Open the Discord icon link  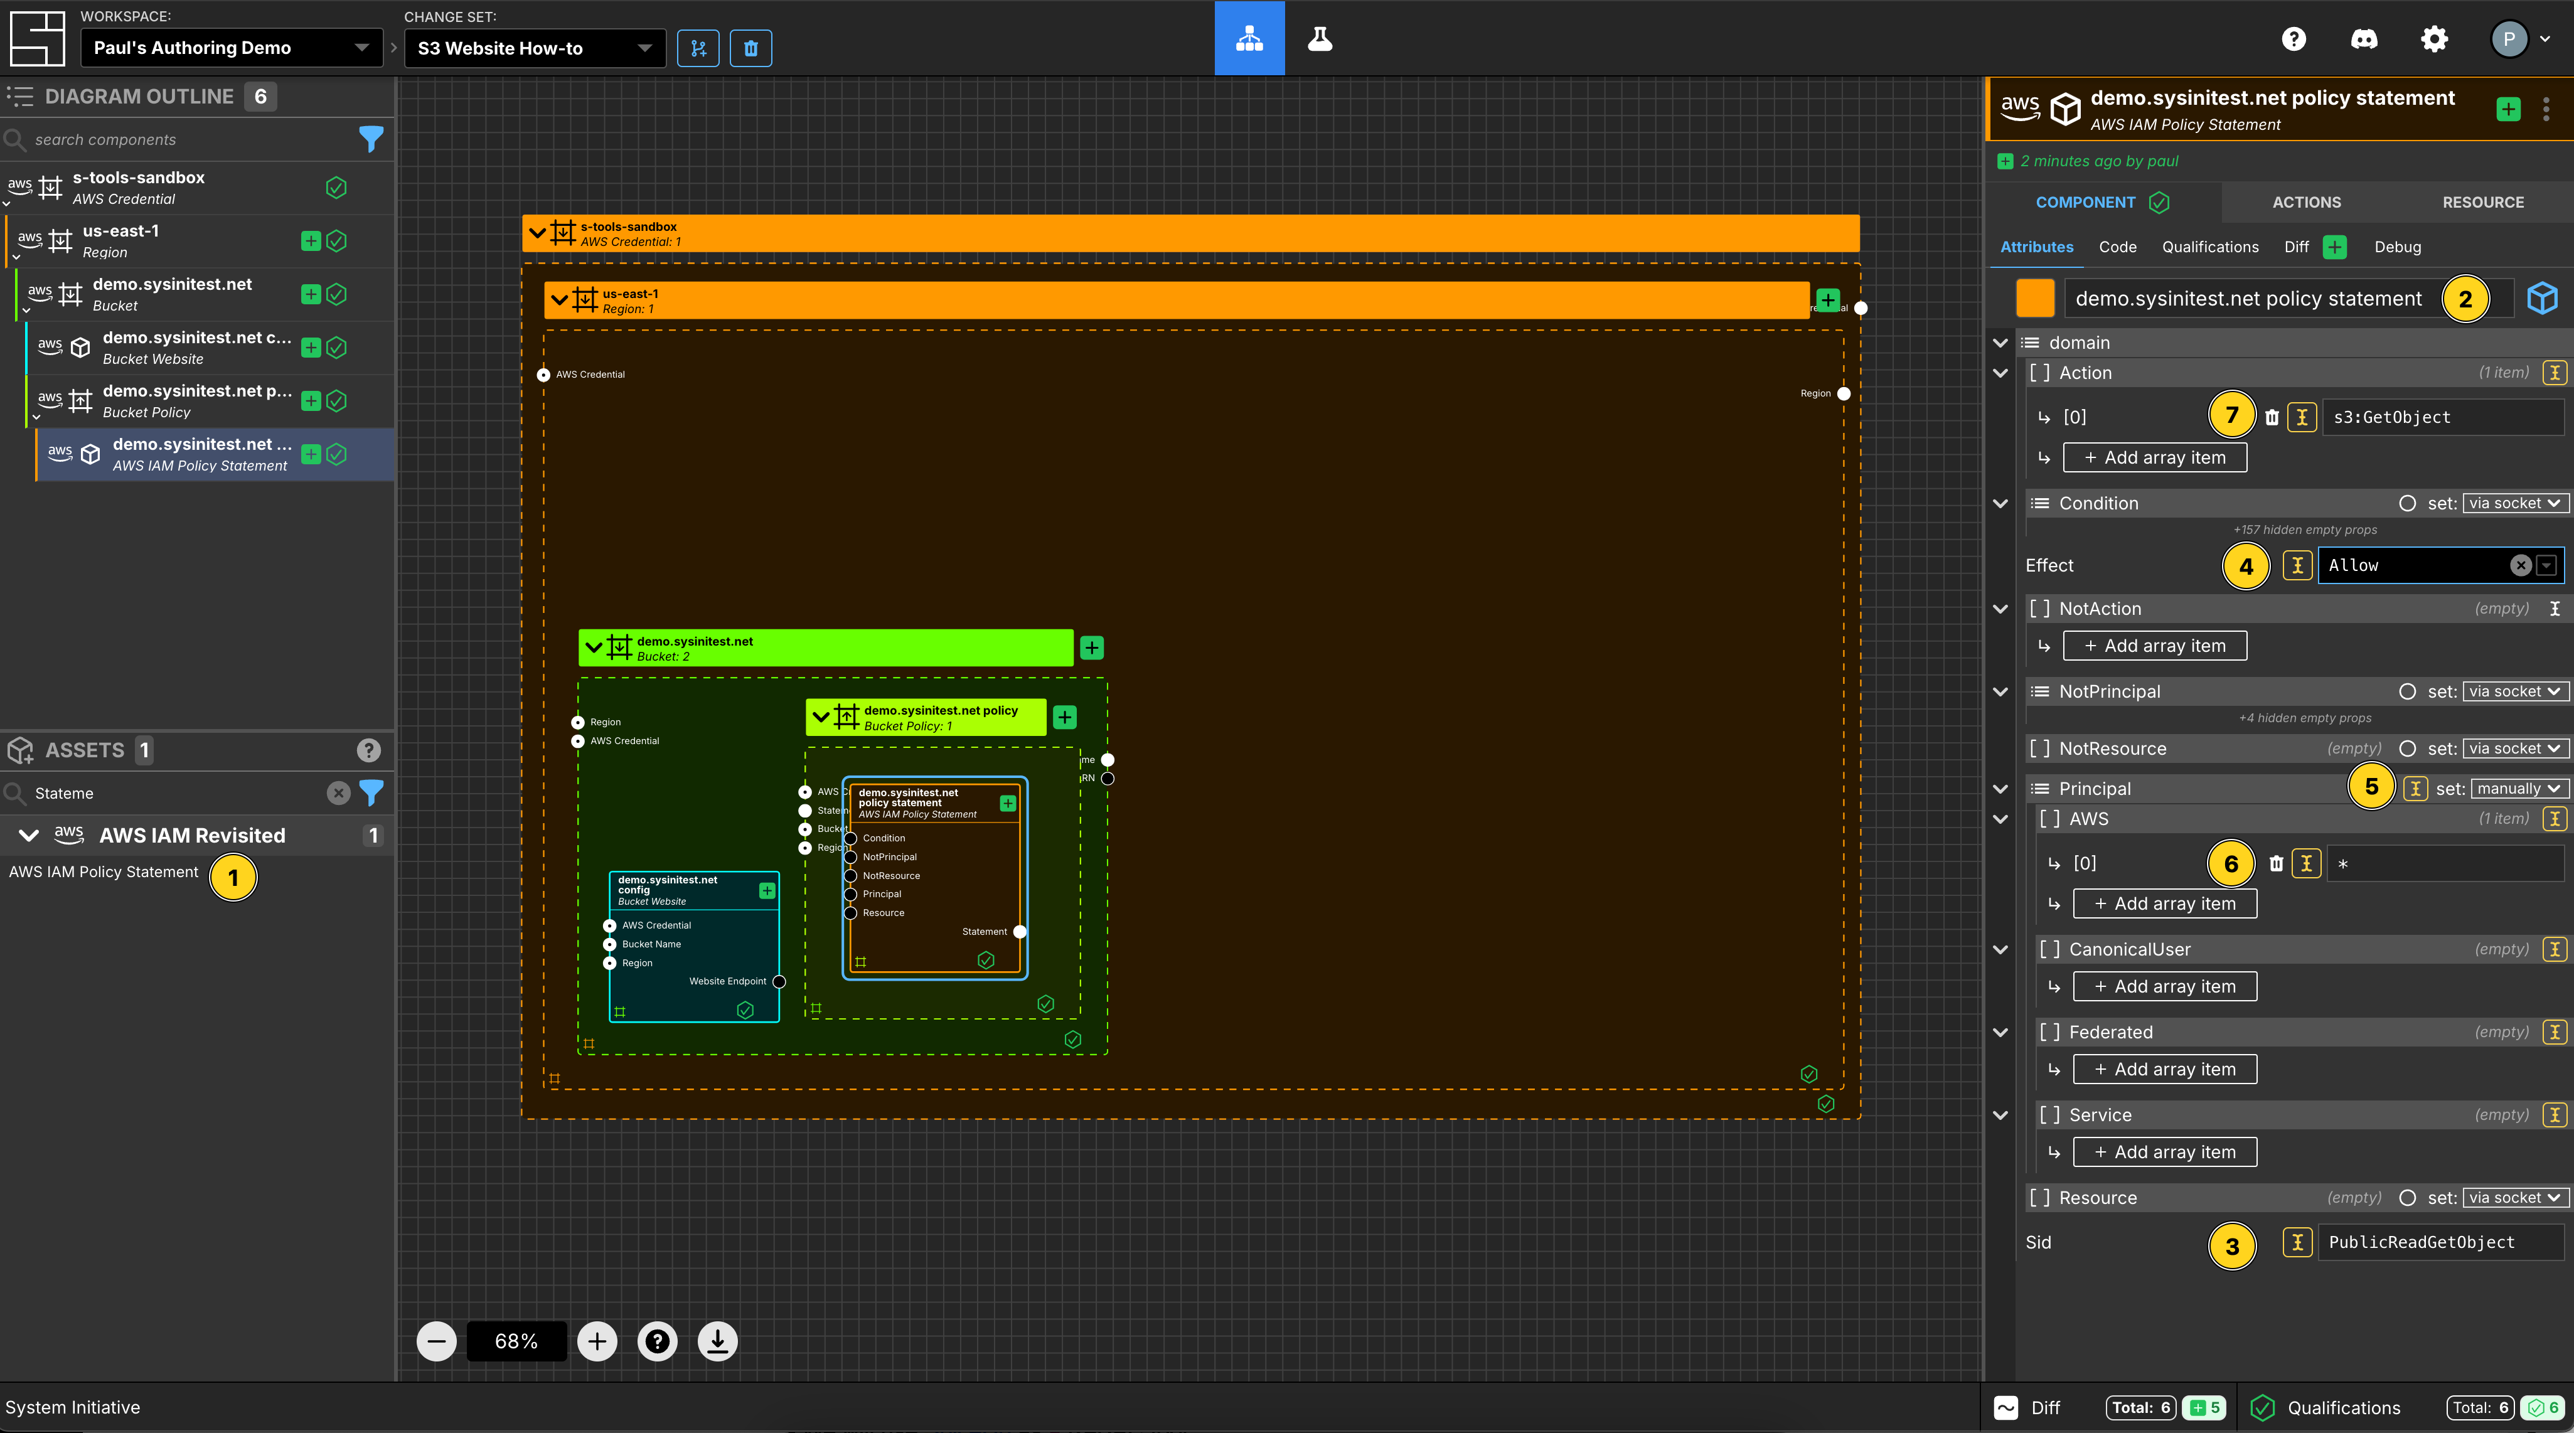[2364, 39]
